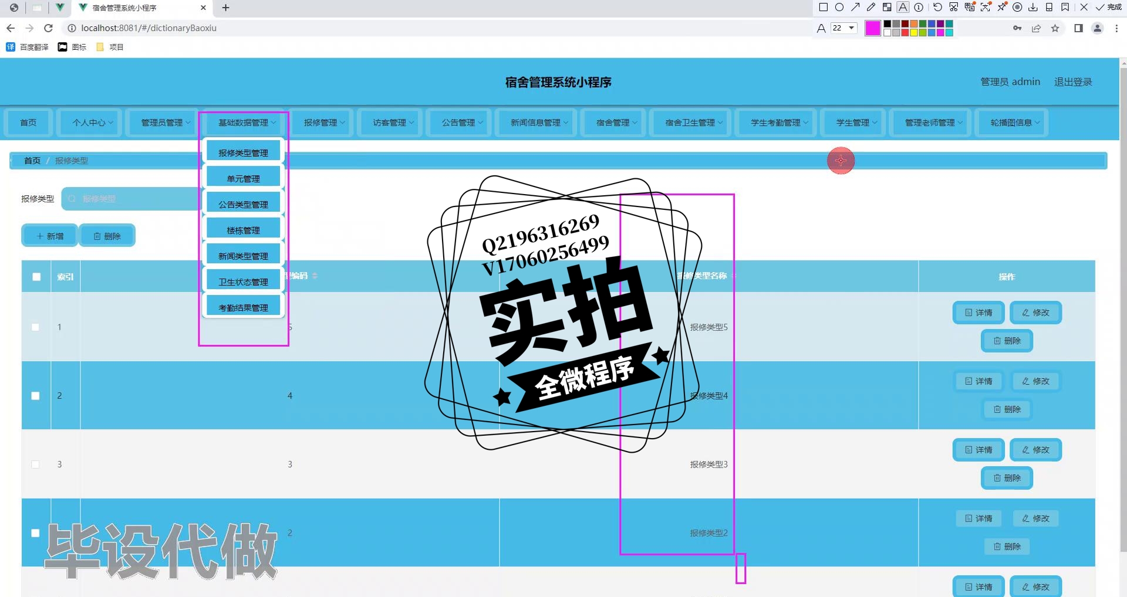
Task: Select 楼栋管理 in the dropdown
Action: (244, 230)
